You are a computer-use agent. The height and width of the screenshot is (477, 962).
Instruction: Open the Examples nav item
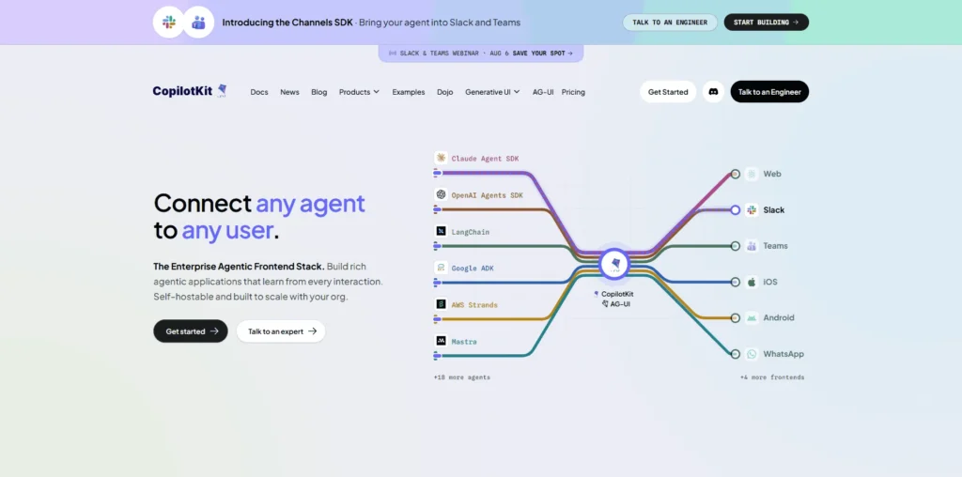coord(409,92)
